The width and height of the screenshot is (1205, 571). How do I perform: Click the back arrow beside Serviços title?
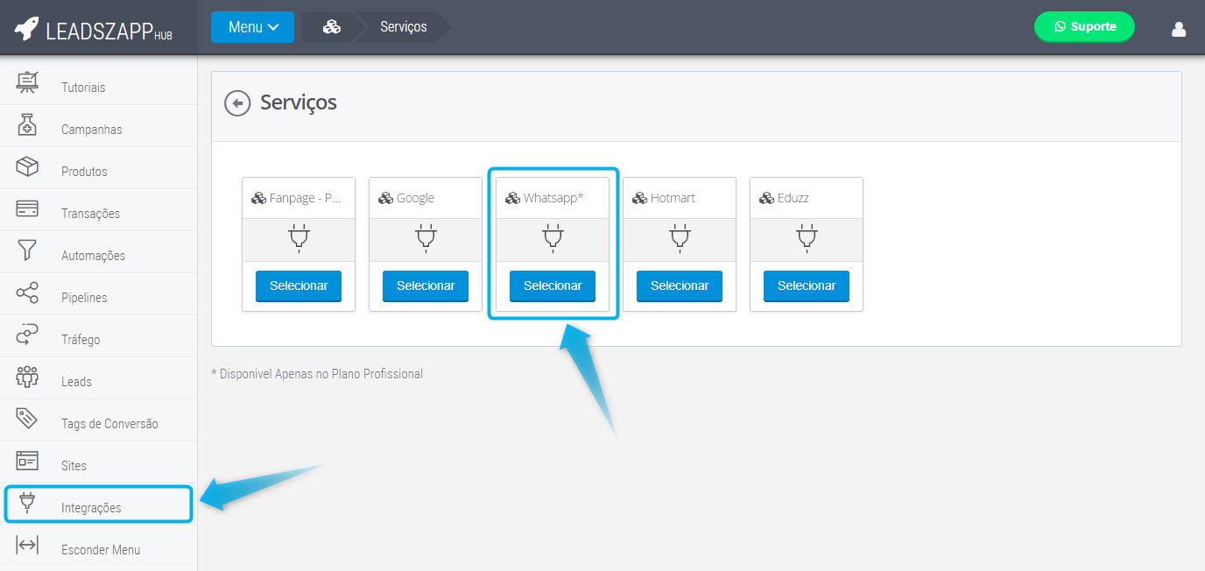click(x=237, y=103)
